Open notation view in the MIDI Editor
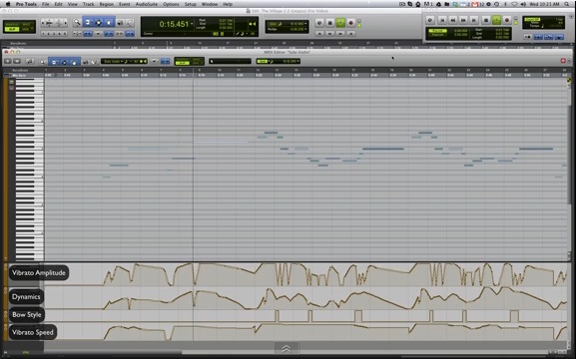 tap(29, 61)
